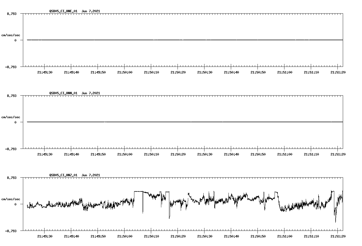Click the QSD05_CI_HNZ_01 plot title
This screenshot has height=246, width=362.
[x=75, y=175]
